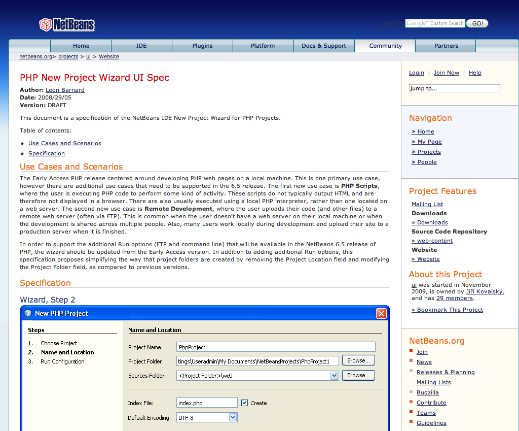This screenshot has height=431, width=519.
Task: Follow the netbeans.org breadcrumb link
Action: tap(36, 56)
